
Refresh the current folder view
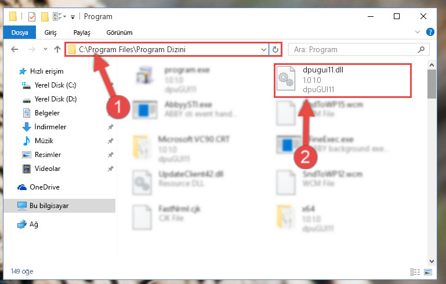tap(275, 49)
